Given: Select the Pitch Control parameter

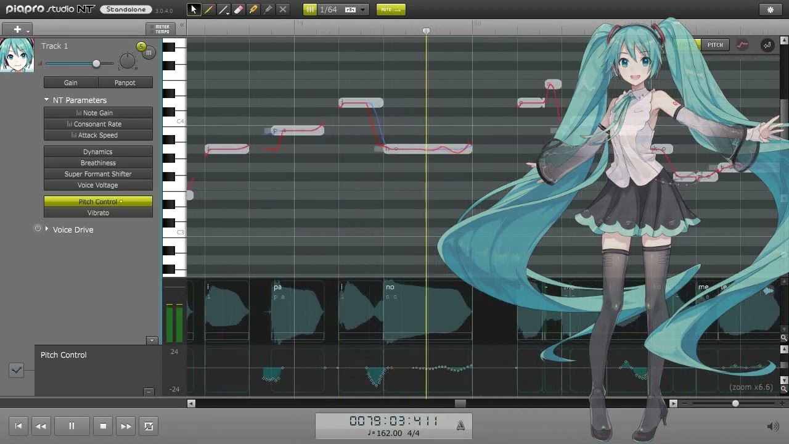Looking at the screenshot, I should (x=98, y=202).
